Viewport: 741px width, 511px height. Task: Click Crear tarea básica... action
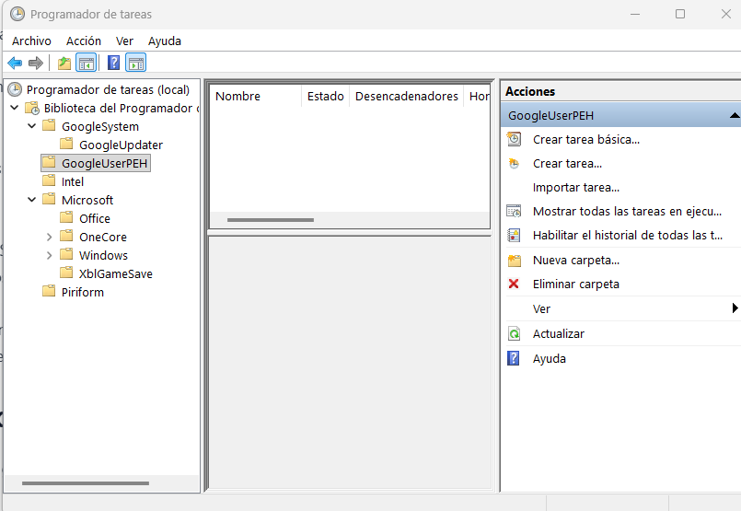click(x=586, y=139)
